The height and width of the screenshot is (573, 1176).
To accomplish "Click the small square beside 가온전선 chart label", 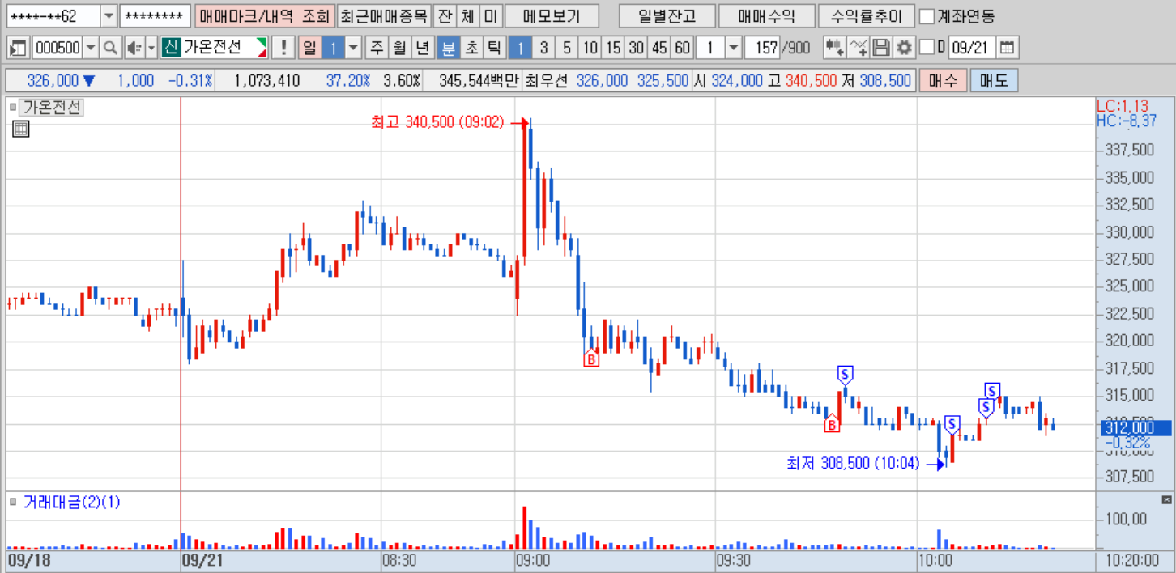I will coord(13,107).
